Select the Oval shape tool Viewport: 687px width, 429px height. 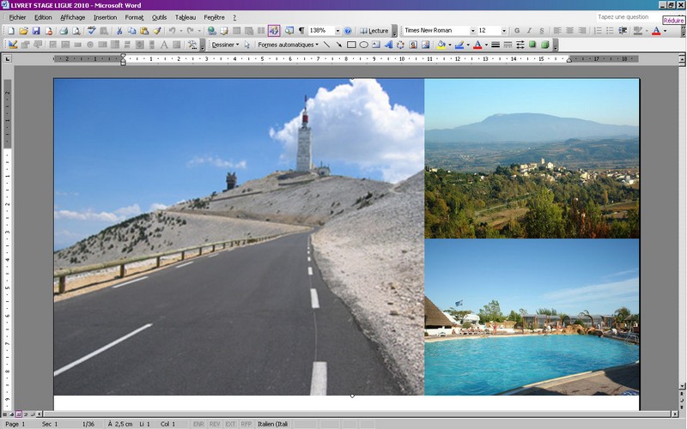[363, 45]
